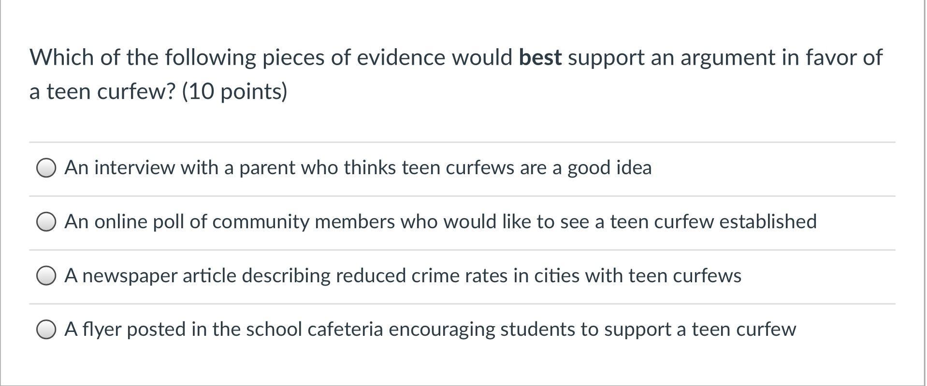Viewport: 927px width, 386px height.
Task: Click the bold word 'best' in the question
Action: [x=540, y=57]
